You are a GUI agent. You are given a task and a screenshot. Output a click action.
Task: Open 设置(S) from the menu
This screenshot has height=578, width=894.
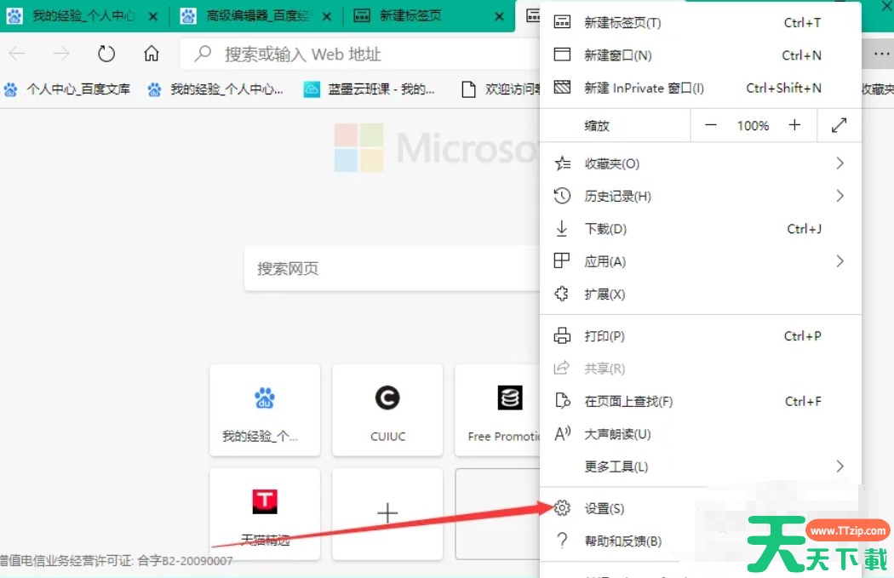(x=605, y=508)
